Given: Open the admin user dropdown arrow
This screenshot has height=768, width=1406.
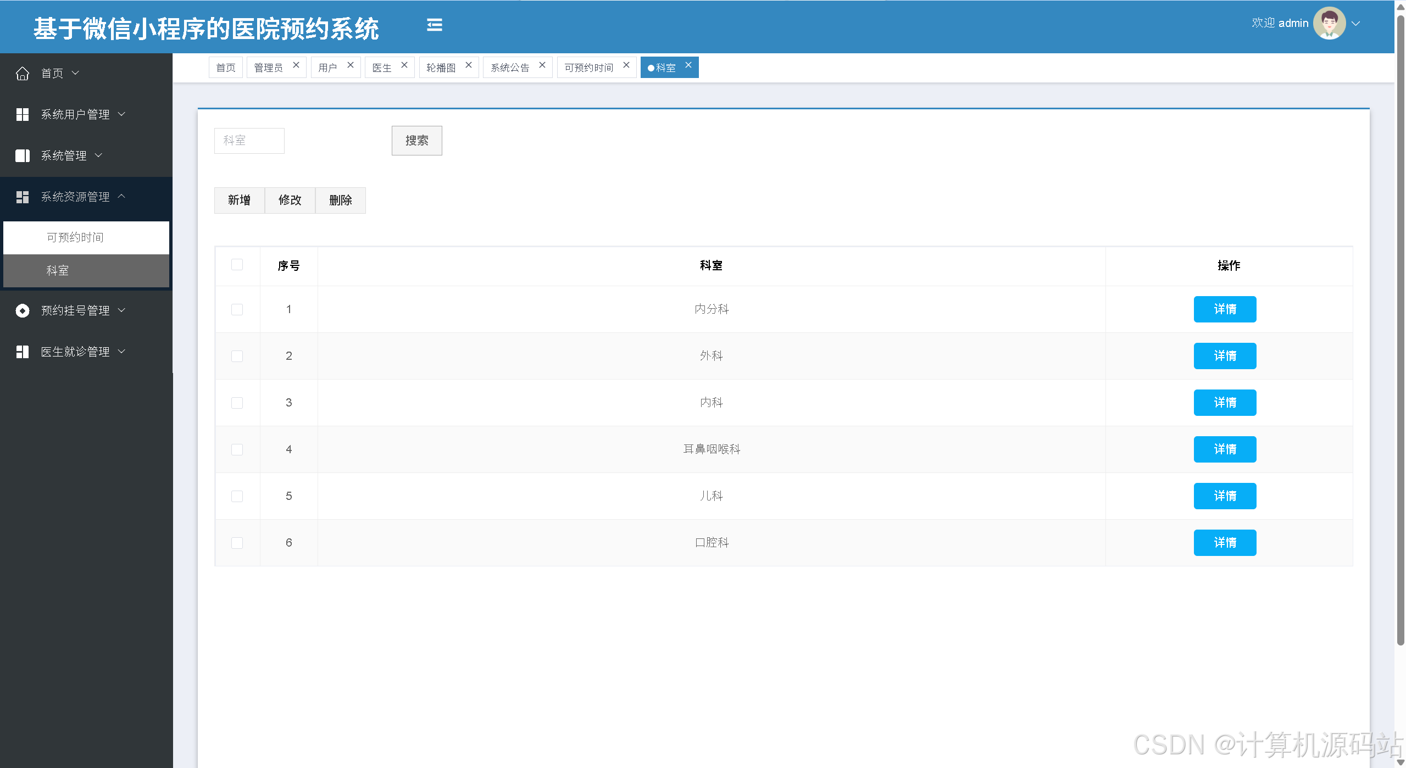Looking at the screenshot, I should (1355, 24).
